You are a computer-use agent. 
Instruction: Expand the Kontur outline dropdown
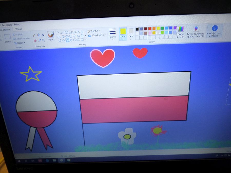(94, 31)
